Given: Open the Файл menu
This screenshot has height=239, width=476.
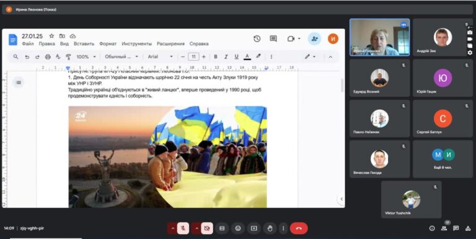Looking at the screenshot, I should [28, 44].
